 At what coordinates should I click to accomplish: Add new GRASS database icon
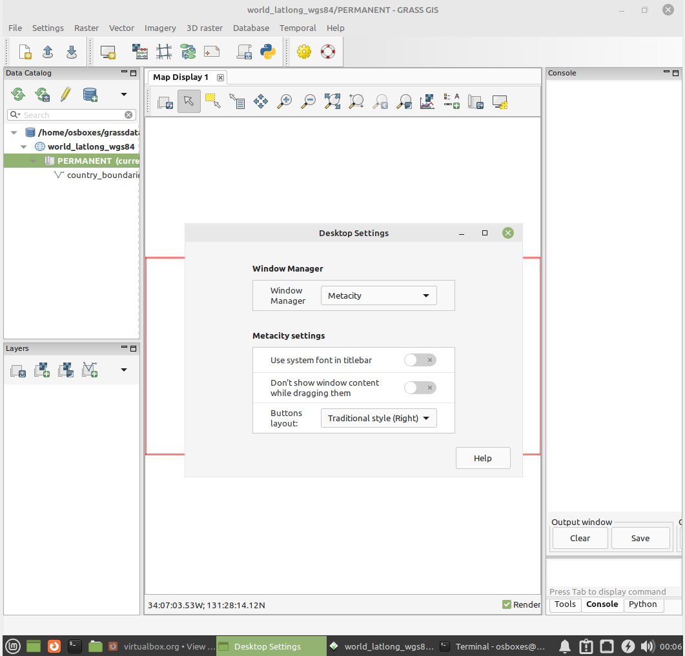tap(90, 94)
